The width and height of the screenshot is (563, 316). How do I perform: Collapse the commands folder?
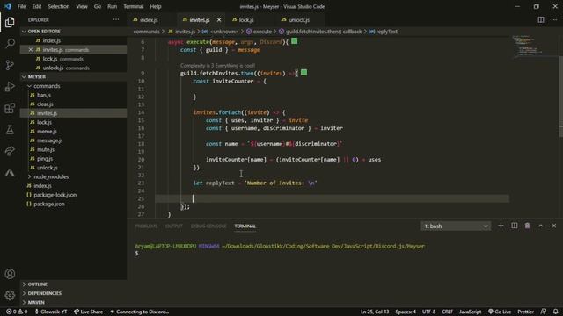73,86
